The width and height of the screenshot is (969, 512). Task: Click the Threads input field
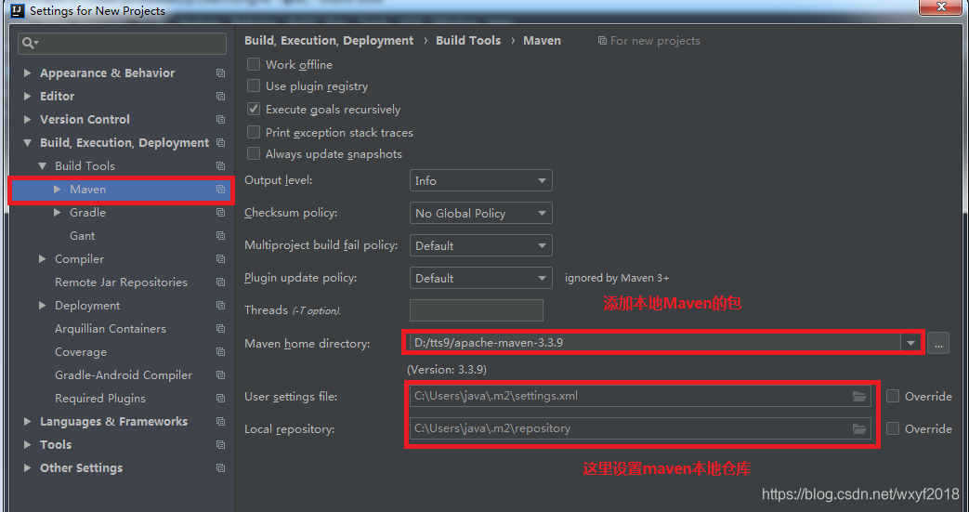click(x=477, y=310)
